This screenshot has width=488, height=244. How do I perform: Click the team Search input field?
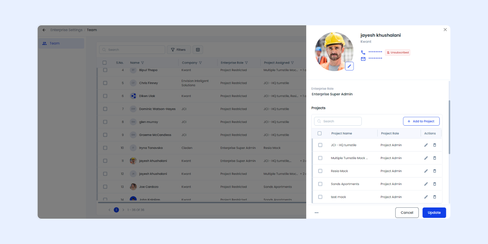pyautogui.click(x=132, y=50)
